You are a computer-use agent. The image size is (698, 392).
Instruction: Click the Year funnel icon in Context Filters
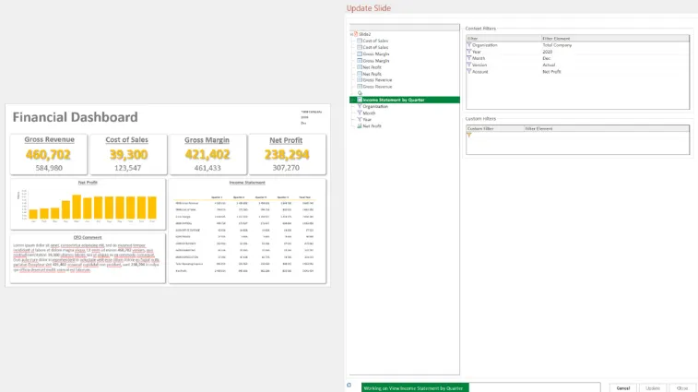pyautogui.click(x=468, y=52)
